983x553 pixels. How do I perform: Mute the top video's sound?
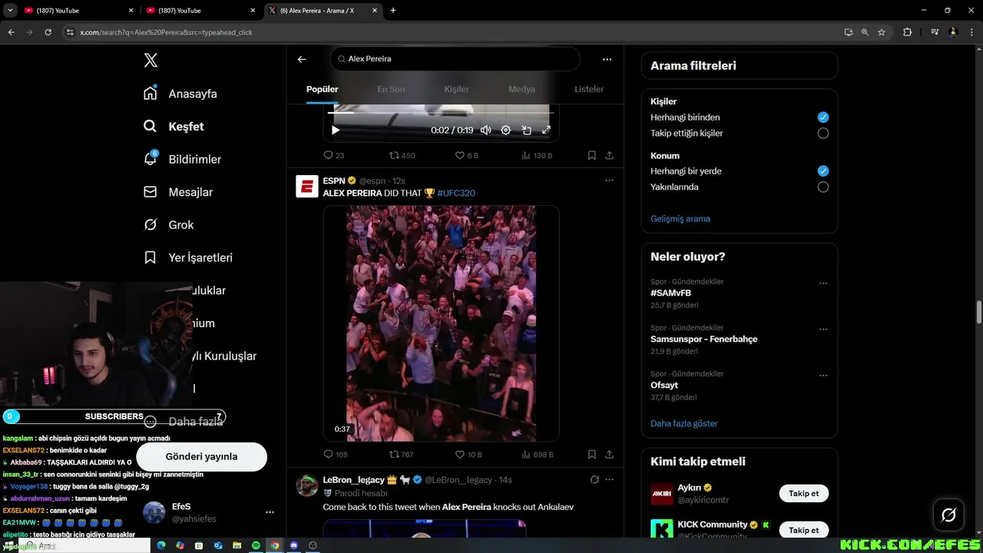[x=485, y=131]
